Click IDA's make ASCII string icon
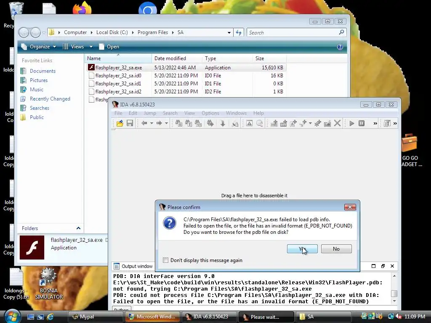 coord(293,123)
